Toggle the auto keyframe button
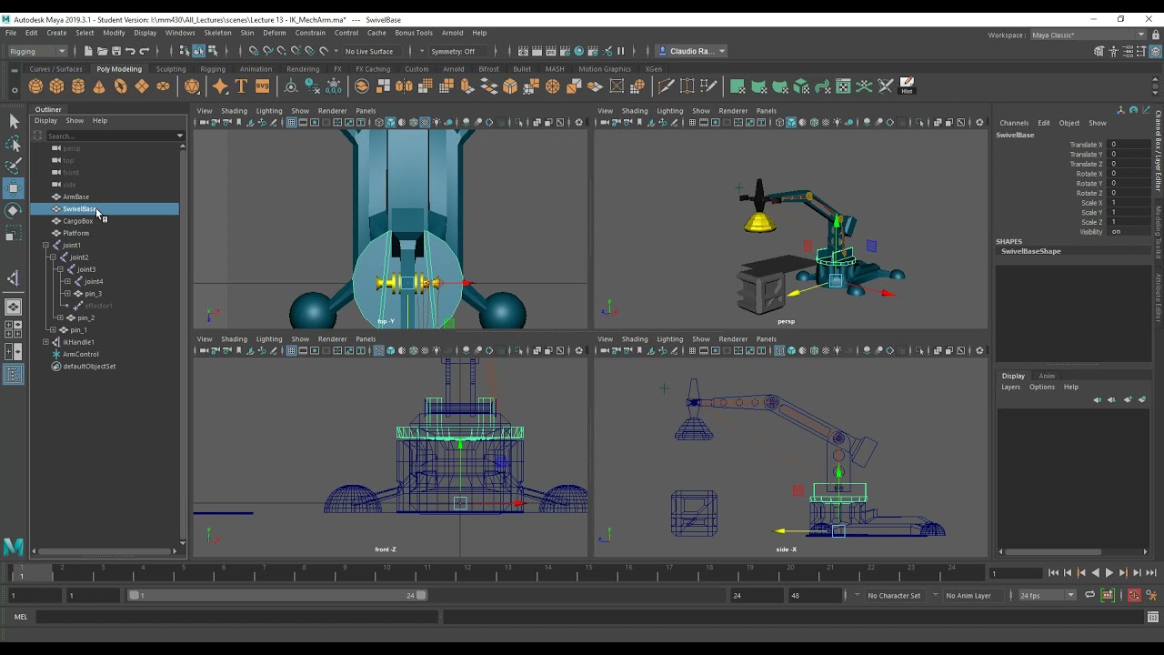Viewport: 1164px width, 655px height. 1134,595
